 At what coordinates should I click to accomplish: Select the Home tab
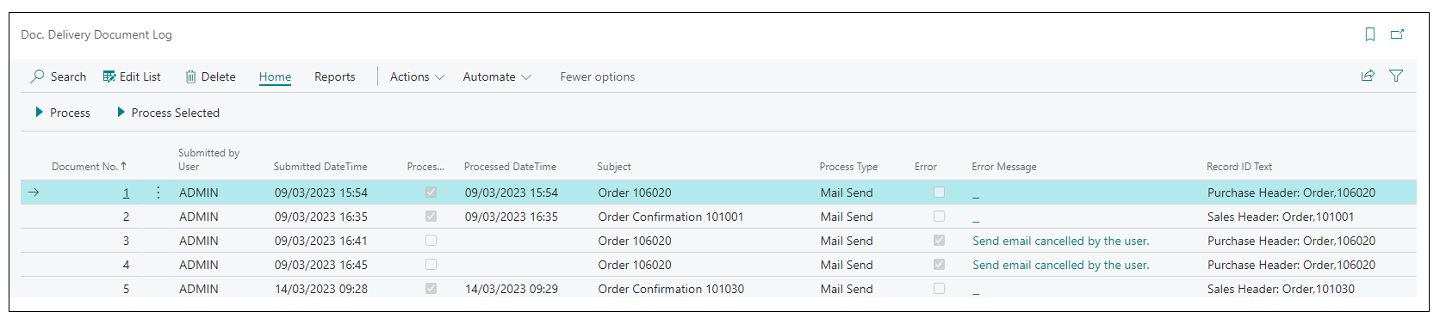click(275, 76)
